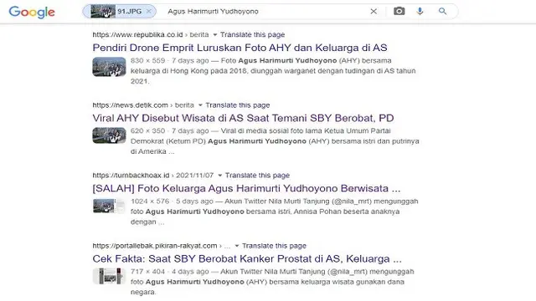Clear the search query with the X

(x=374, y=11)
